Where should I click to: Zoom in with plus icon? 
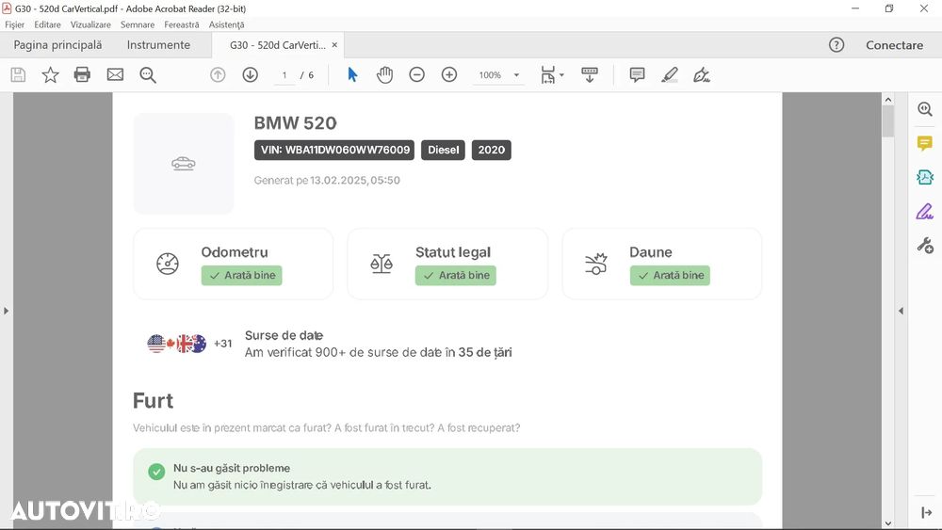[449, 75]
